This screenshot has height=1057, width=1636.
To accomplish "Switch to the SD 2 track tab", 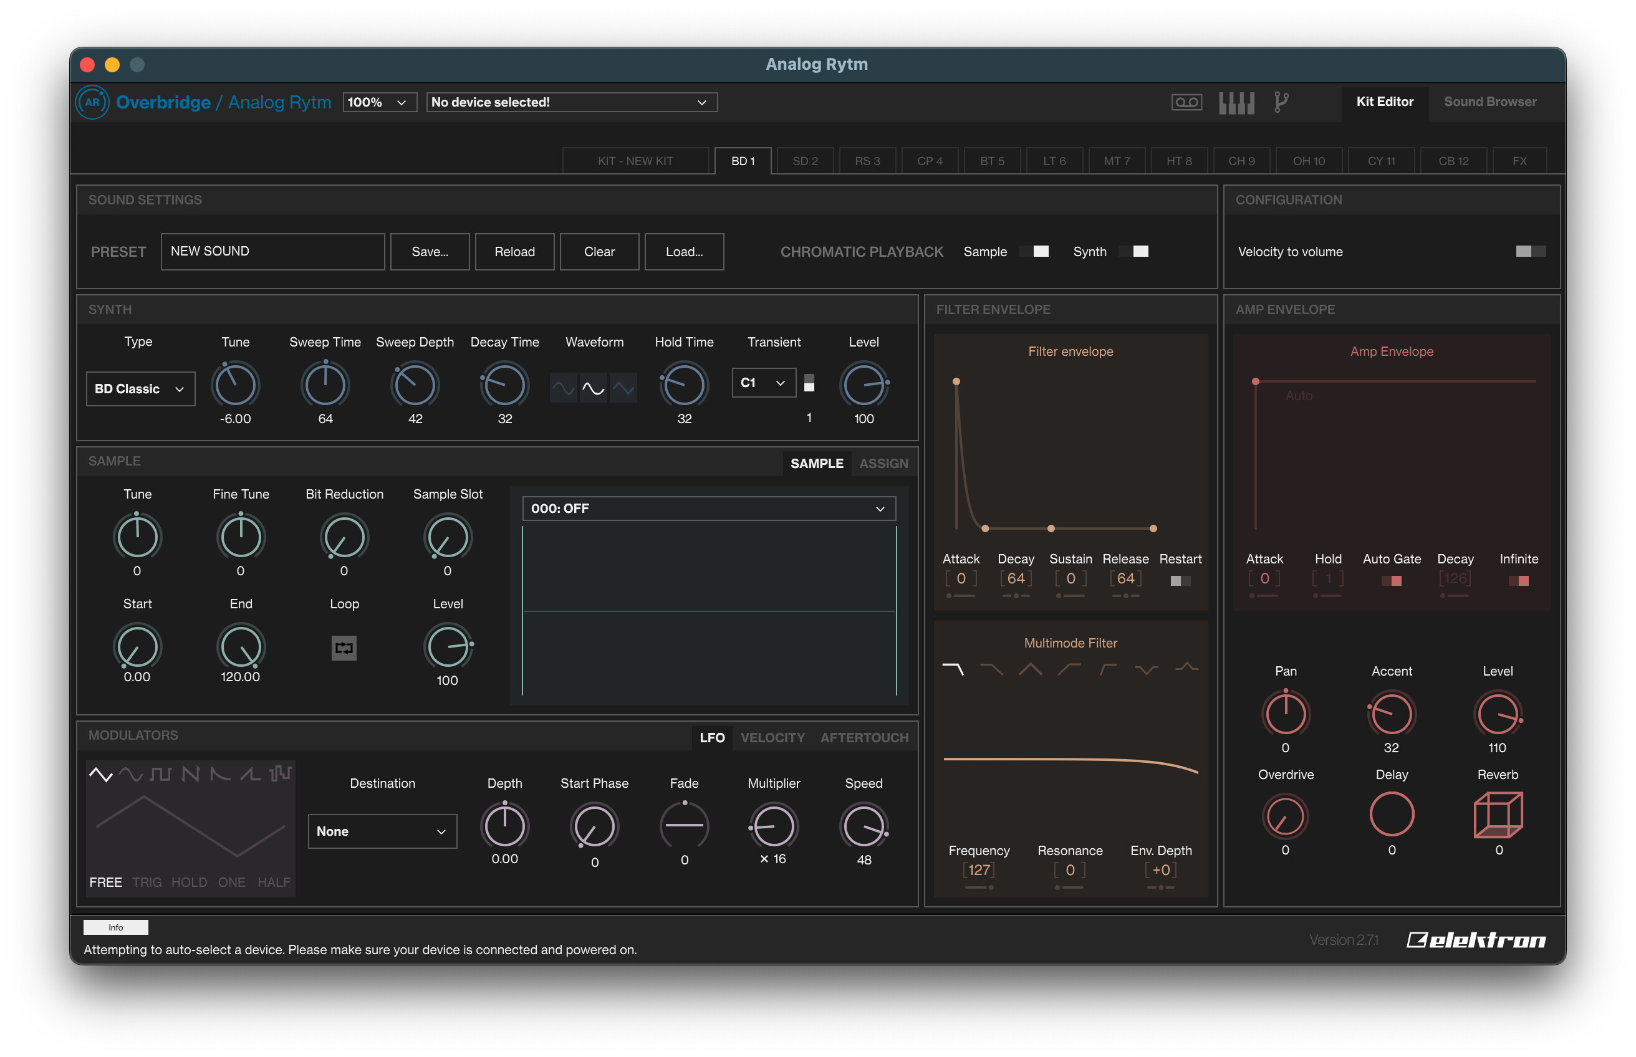I will [x=805, y=161].
